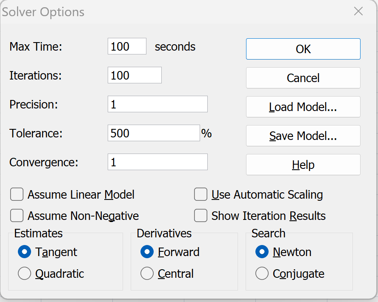This screenshot has width=378, height=302.
Task: Click the Convergence label
Action: click(44, 162)
